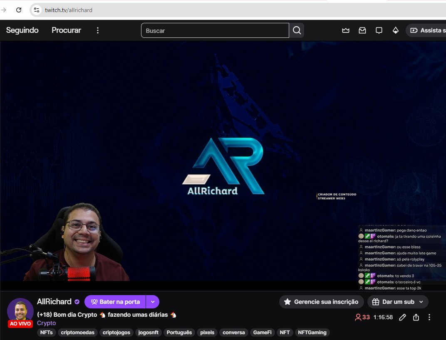Open the whispers inbox icon
Image resolution: width=446 pixels, height=340 pixels.
pyautogui.click(x=362, y=30)
